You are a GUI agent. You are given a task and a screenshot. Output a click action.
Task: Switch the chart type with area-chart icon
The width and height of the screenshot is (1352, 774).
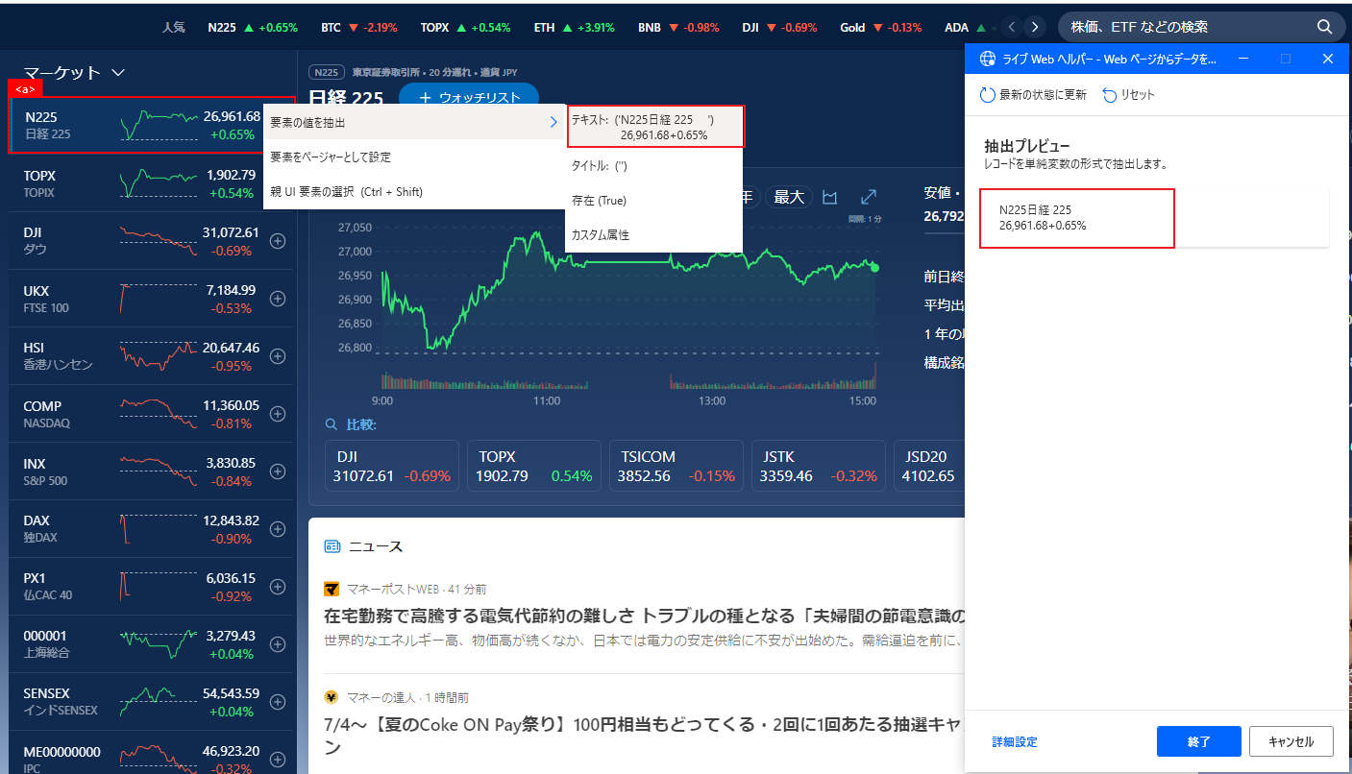(x=830, y=197)
